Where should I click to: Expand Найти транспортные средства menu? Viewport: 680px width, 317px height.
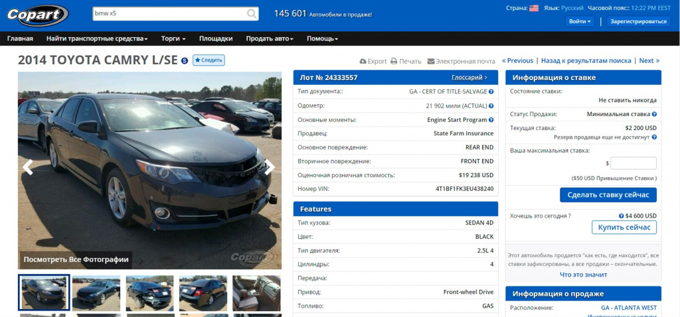[x=97, y=38]
